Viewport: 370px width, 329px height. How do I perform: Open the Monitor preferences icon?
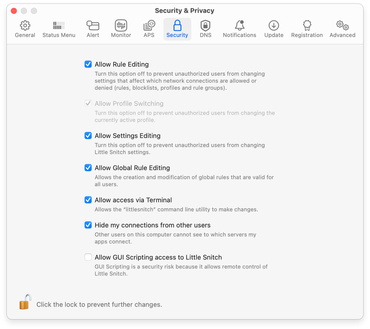(x=121, y=26)
